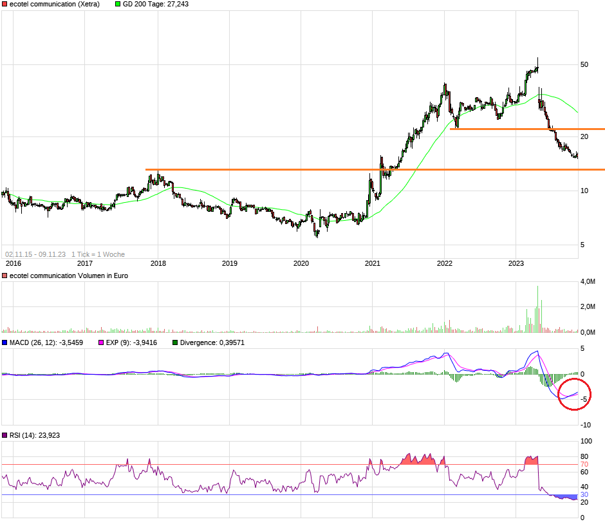605x524 pixels.
Task: Click the 2020 label on the time axis
Action: 301,264
